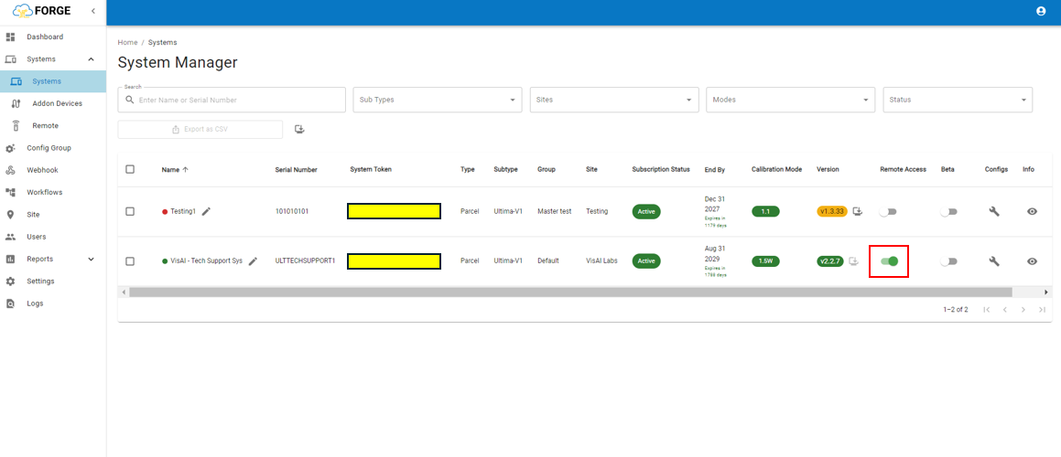Viewport: 1061px width, 457px height.
Task: Sort table by Name column header
Action: [170, 170]
